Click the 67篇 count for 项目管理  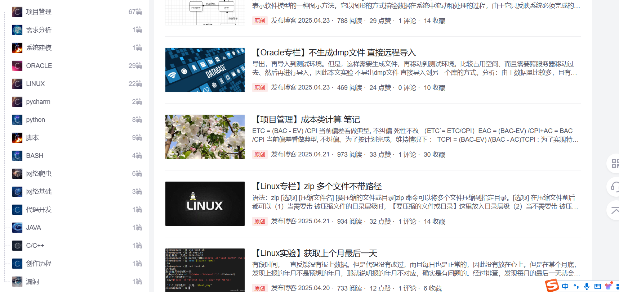tap(135, 12)
